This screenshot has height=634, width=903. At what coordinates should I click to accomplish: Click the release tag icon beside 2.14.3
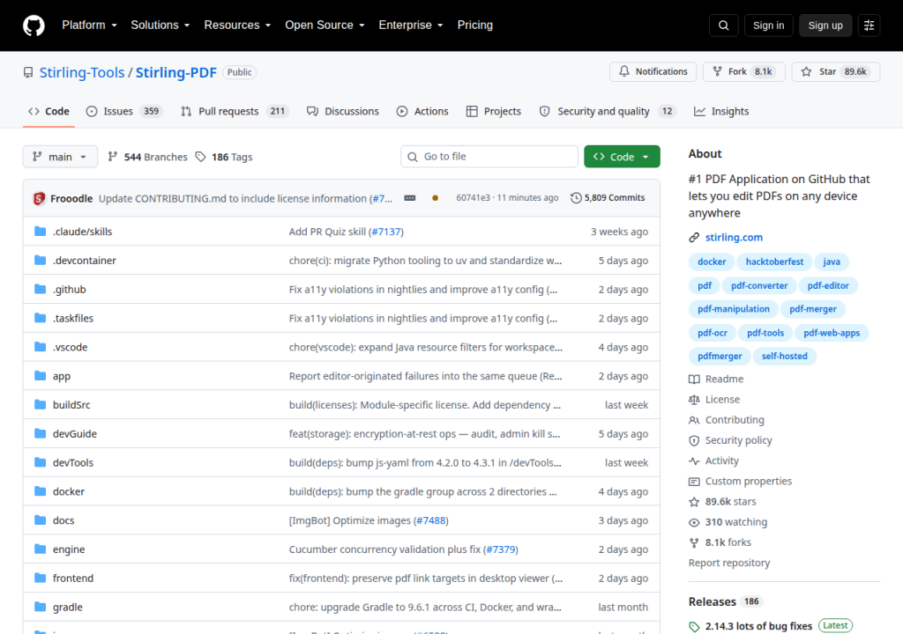(694, 627)
